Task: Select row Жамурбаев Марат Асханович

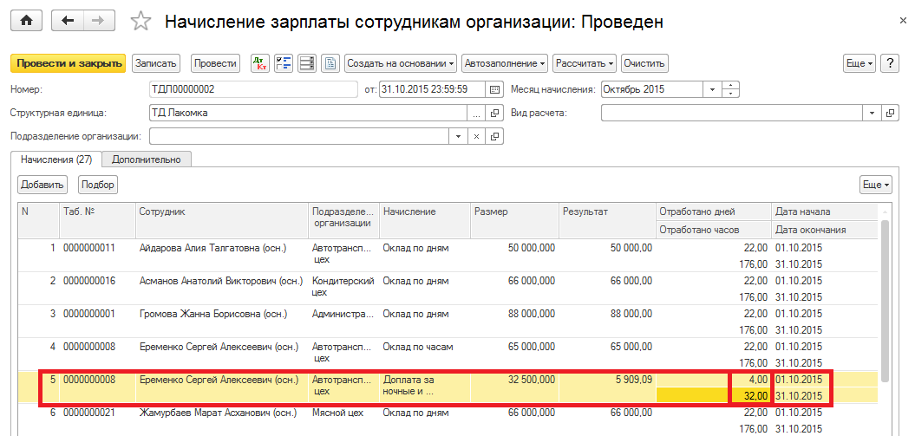Action: (x=448, y=420)
